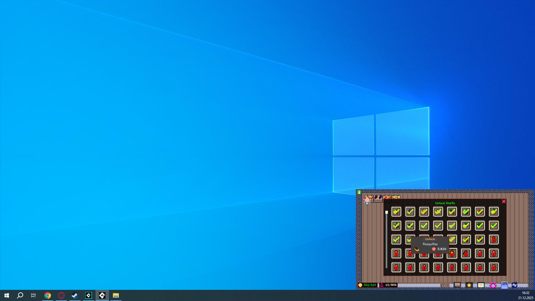Click the pink pig shopper character sprite

(x=367, y=200)
